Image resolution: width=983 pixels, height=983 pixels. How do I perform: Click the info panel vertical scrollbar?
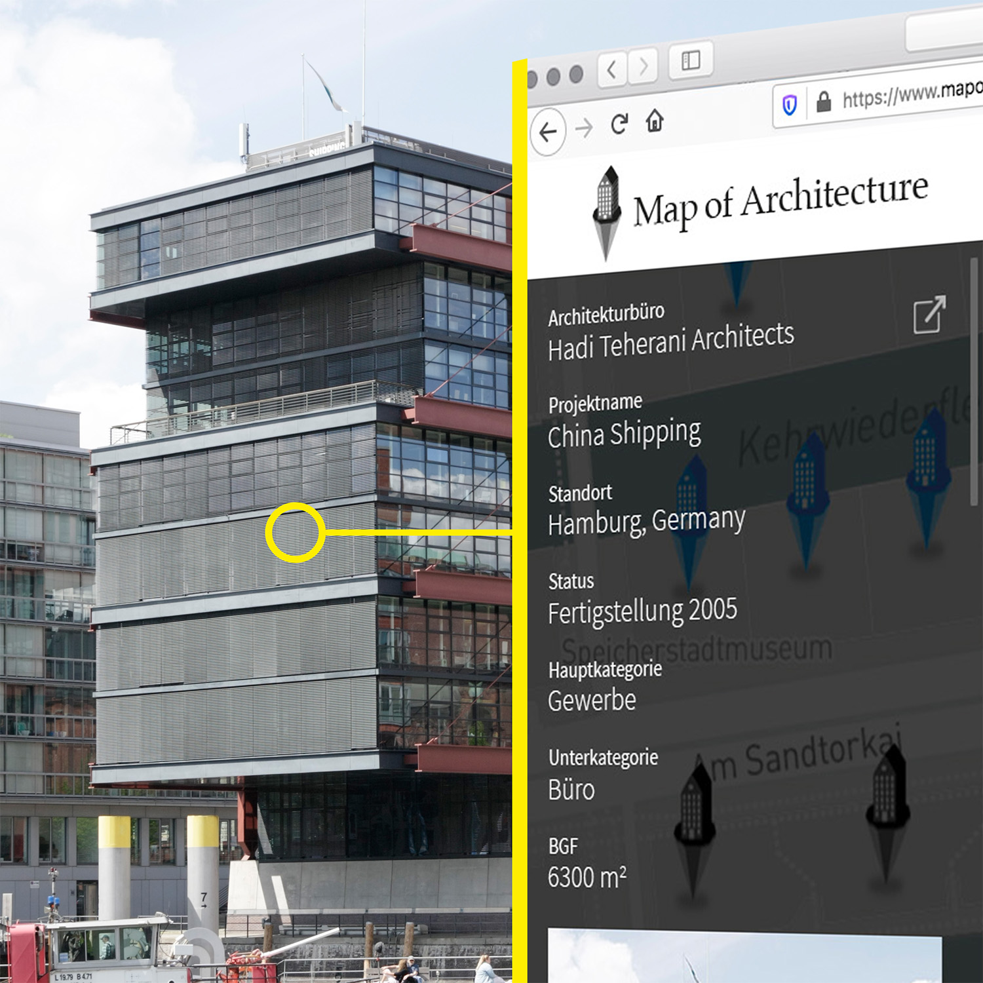point(974,381)
